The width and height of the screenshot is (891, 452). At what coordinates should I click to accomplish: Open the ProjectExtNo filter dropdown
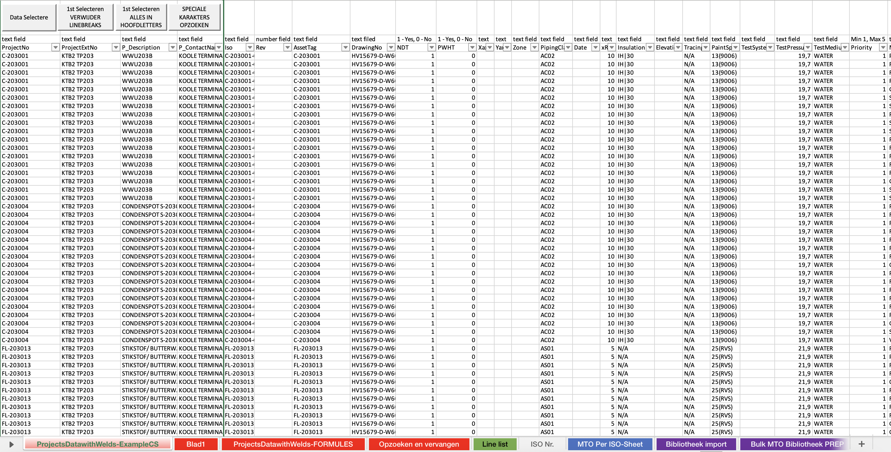[116, 48]
